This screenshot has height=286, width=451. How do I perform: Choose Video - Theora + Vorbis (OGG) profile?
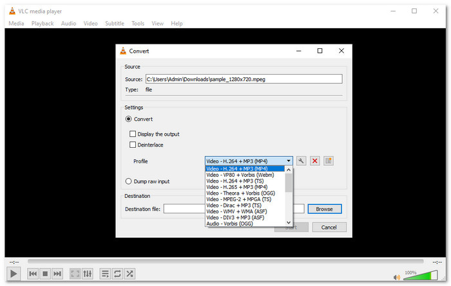245,193
